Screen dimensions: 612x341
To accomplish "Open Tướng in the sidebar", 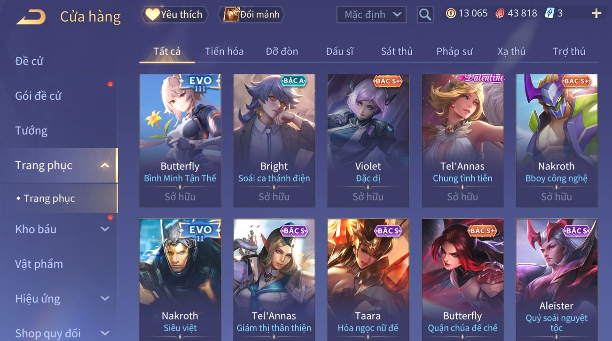I will [31, 131].
